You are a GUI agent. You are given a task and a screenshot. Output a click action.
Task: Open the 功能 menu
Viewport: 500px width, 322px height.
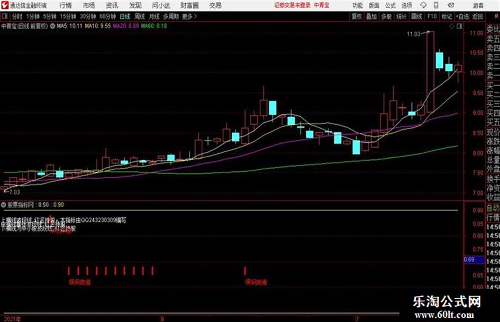(x=358, y=5)
